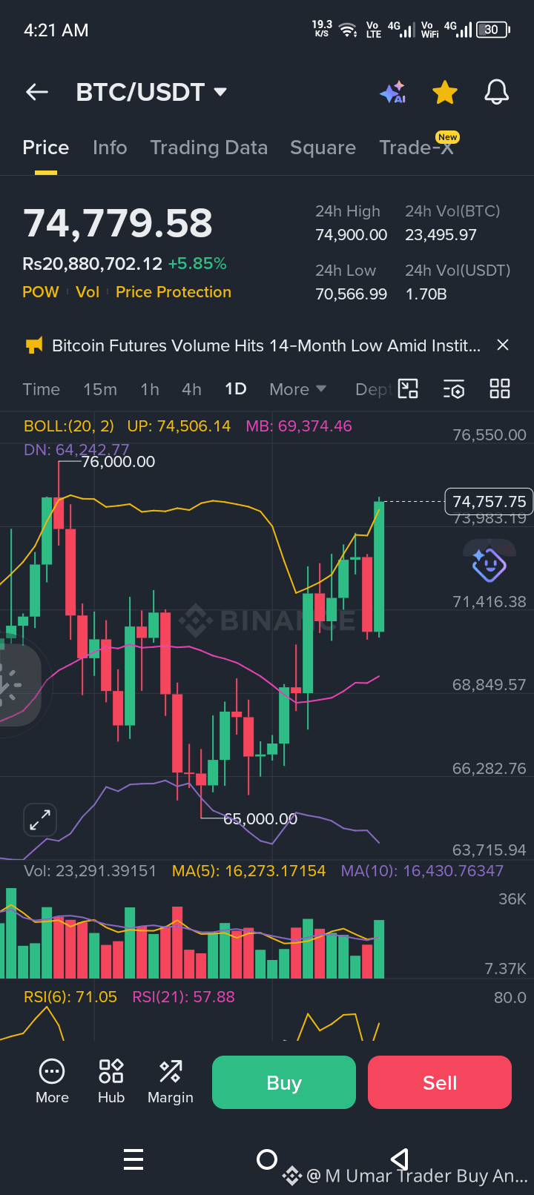Select the Time chart interval
This screenshot has height=1195, width=534.
[42, 389]
